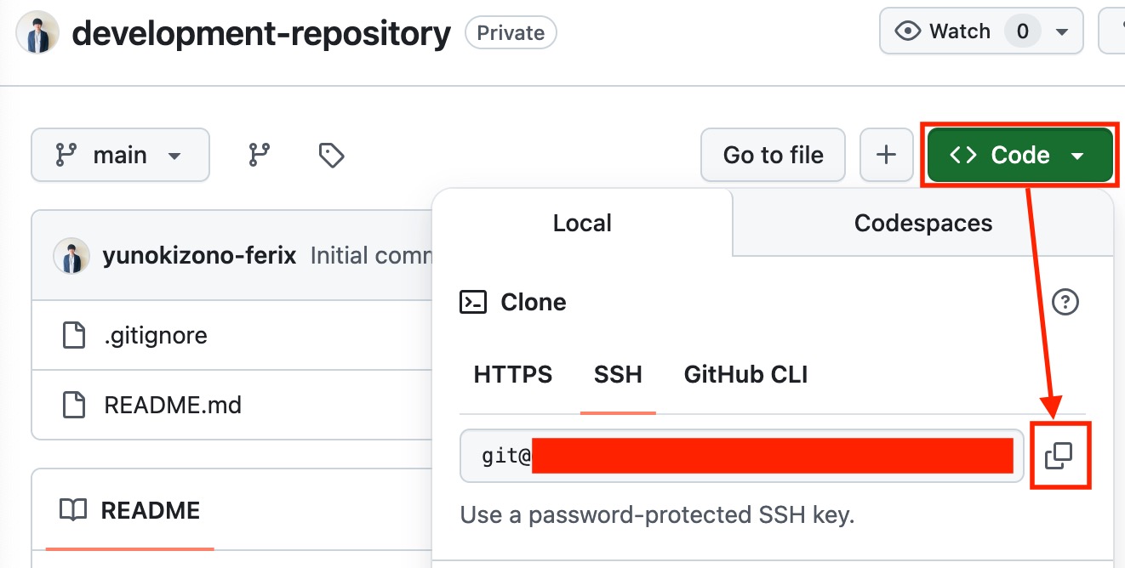Image resolution: width=1125 pixels, height=568 pixels.
Task: Click the tags icon in the toolbar
Action: (330, 155)
